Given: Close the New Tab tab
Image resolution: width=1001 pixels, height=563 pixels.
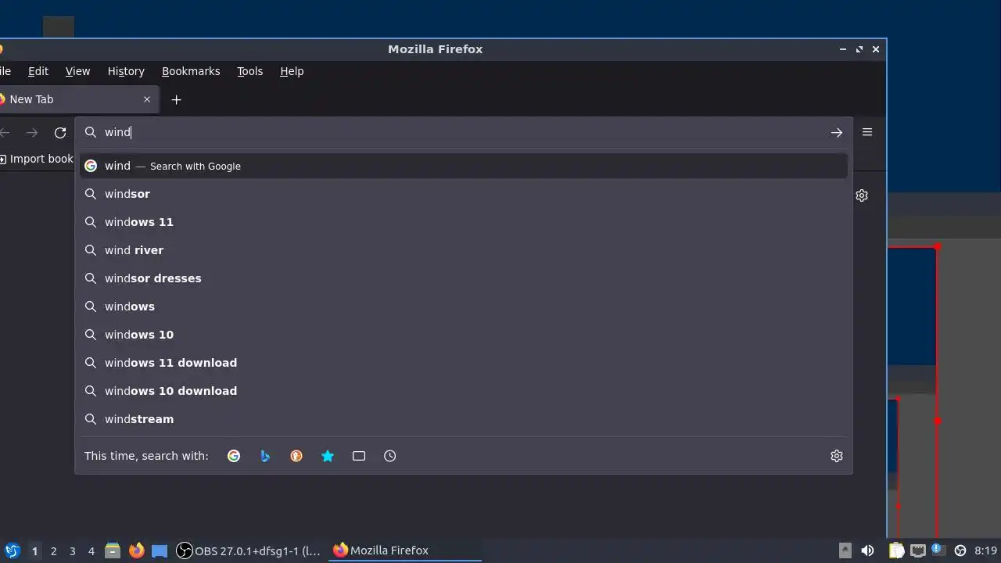Looking at the screenshot, I should (147, 99).
